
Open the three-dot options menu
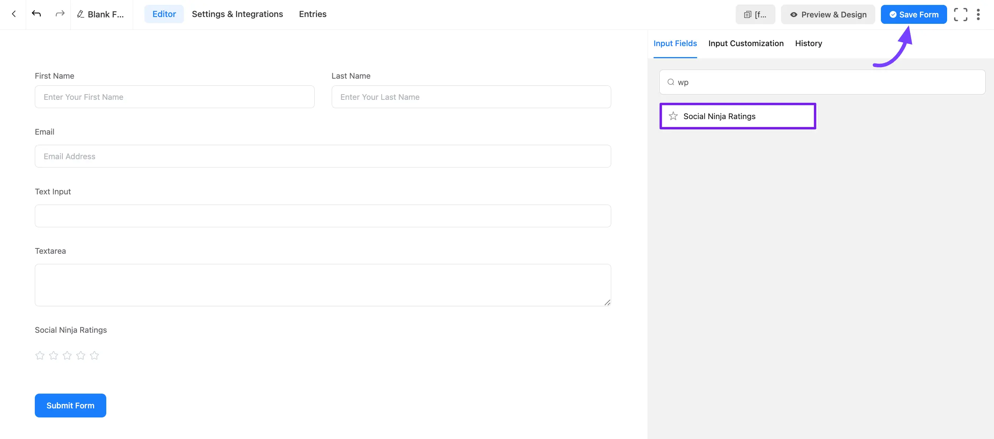(978, 14)
